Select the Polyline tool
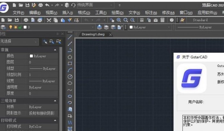The width and height of the screenshot is (224, 131). tap(70, 50)
